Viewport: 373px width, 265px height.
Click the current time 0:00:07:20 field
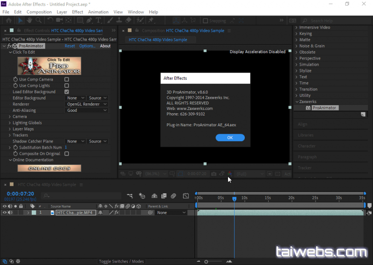(x=20, y=194)
